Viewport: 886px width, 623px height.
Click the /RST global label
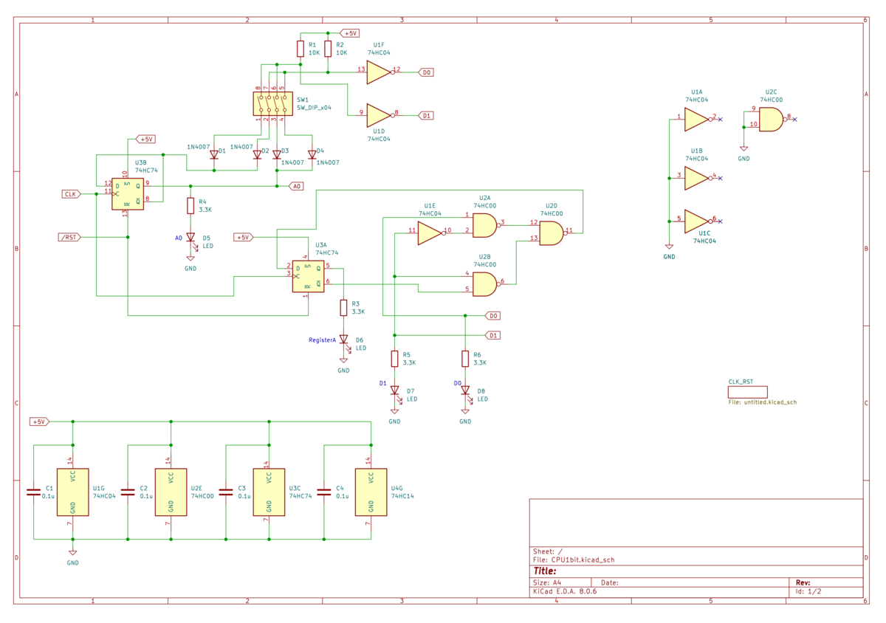pyautogui.click(x=69, y=237)
